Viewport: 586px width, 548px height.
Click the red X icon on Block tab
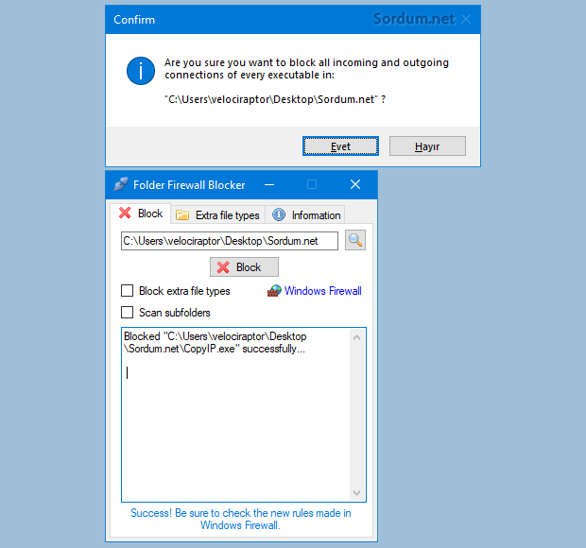(125, 213)
